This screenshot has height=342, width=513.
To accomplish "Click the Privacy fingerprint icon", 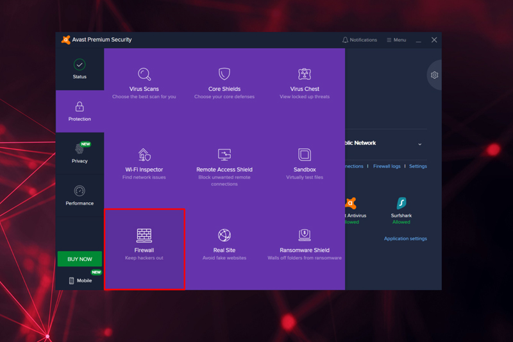I will (x=79, y=150).
